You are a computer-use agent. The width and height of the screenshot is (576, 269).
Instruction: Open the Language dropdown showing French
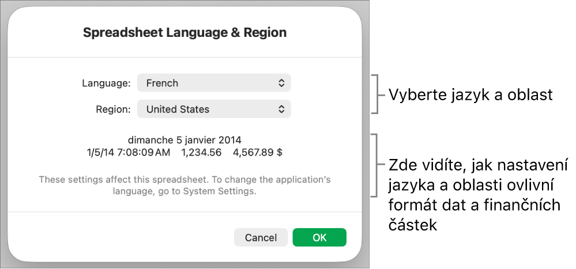(213, 83)
